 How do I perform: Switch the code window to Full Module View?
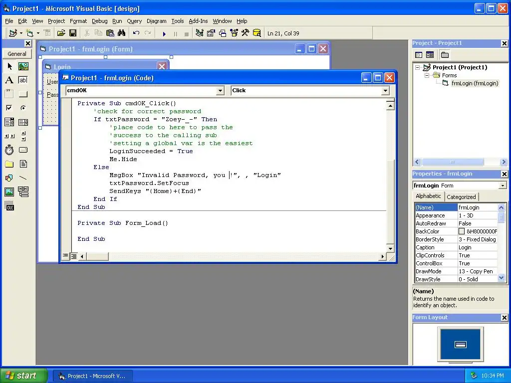pyautogui.click(x=74, y=256)
